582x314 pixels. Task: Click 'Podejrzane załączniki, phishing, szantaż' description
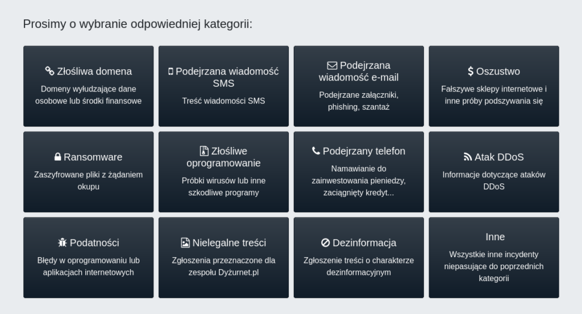359,101
